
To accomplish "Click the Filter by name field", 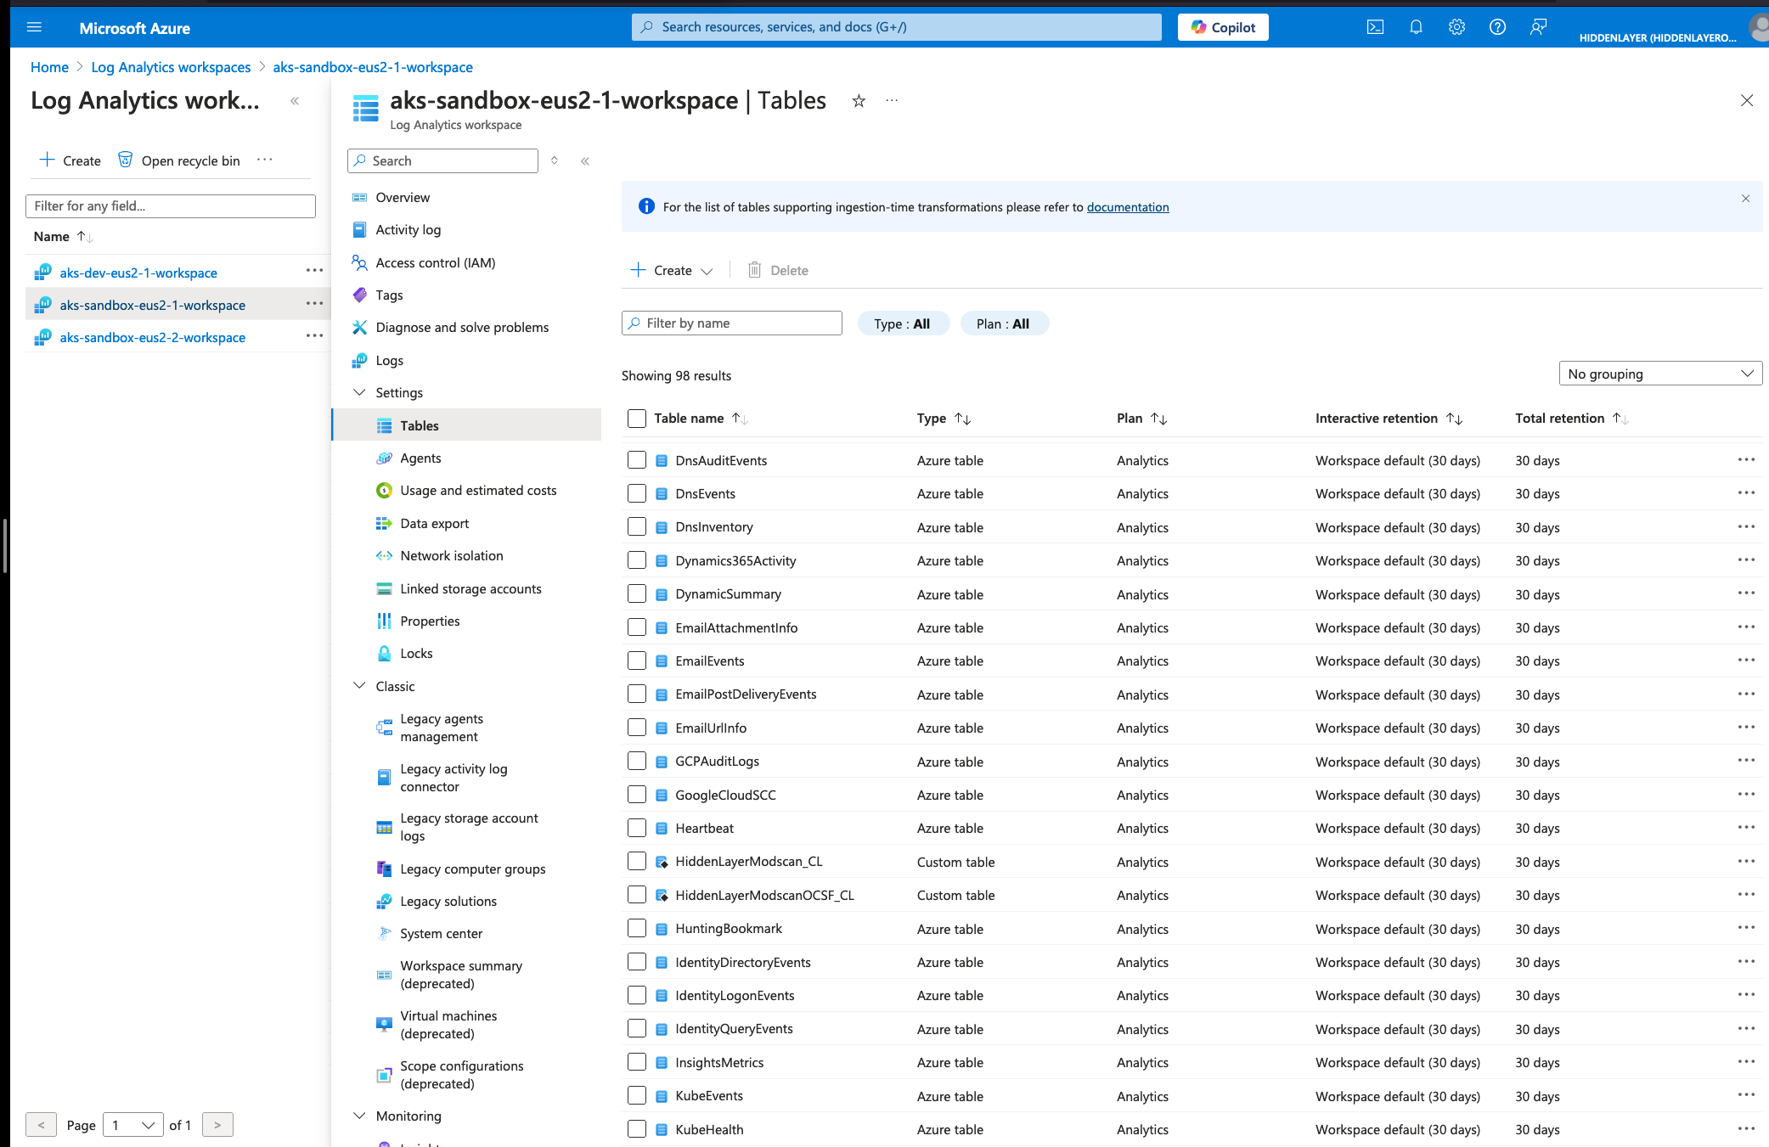I will click(x=731, y=323).
